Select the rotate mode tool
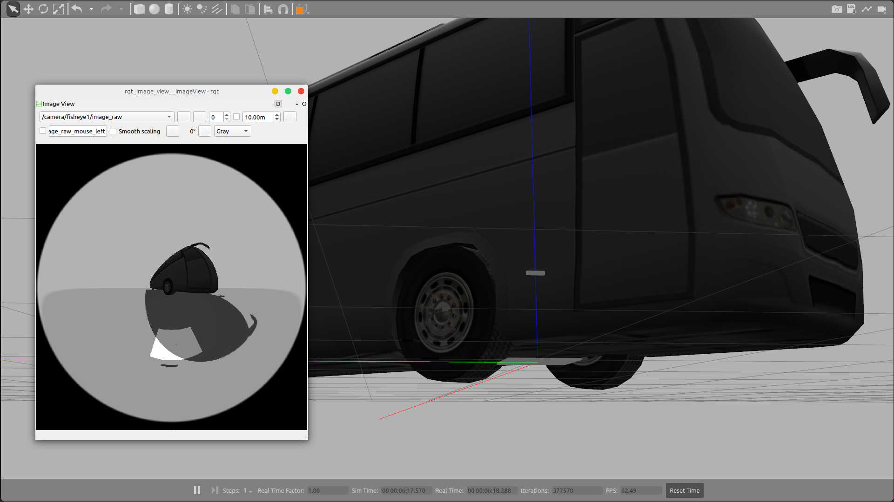The image size is (894, 502). point(43,9)
